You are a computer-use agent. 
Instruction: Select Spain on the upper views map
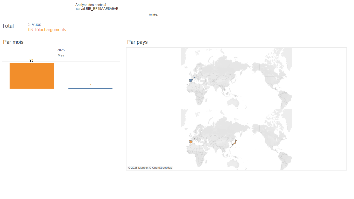pos(190,80)
